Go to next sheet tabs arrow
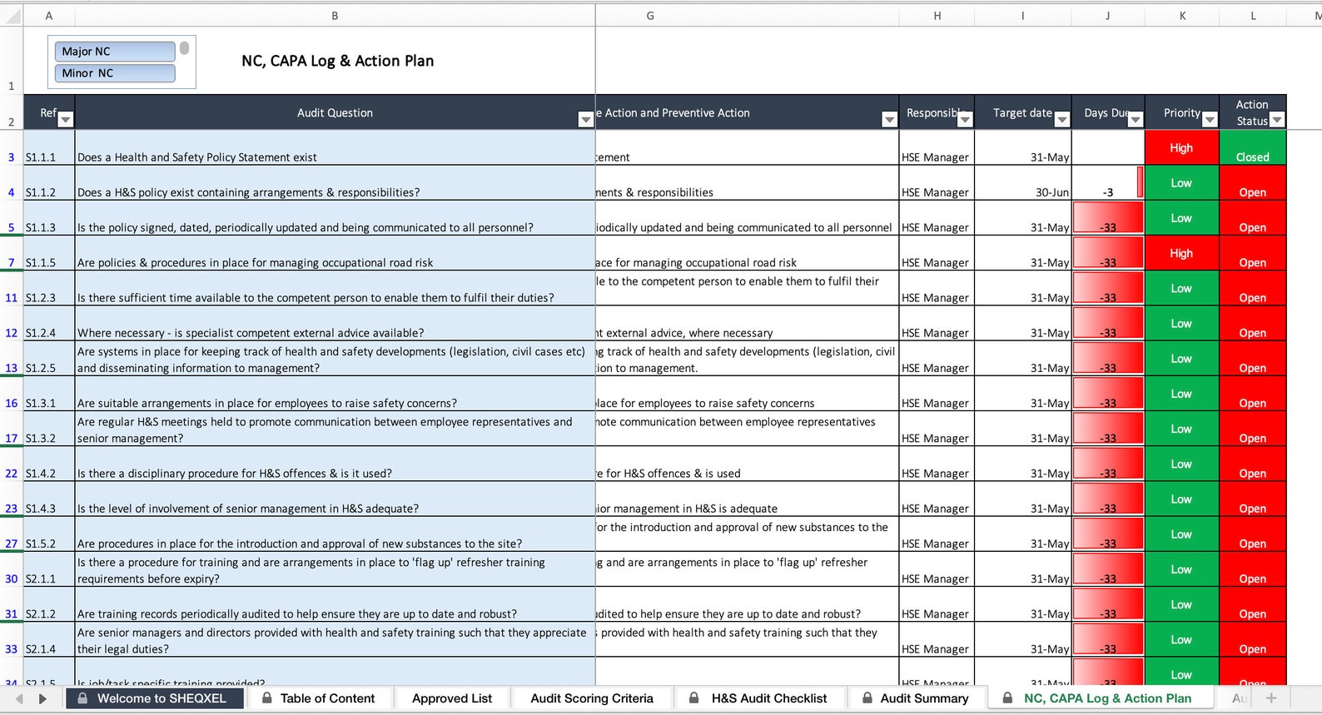 click(x=43, y=699)
